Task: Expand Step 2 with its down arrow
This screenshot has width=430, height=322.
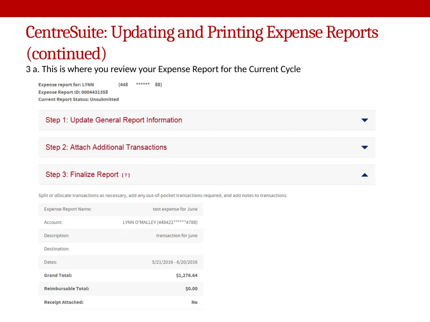Action: coord(364,147)
